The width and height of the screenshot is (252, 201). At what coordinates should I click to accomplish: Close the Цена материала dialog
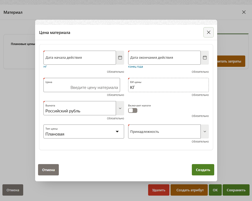(x=208, y=32)
